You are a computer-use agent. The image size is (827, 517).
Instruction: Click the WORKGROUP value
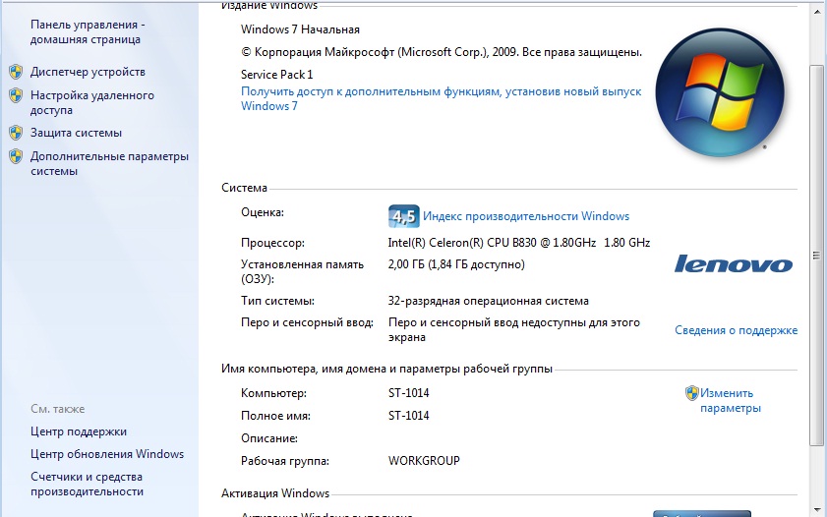tap(424, 461)
